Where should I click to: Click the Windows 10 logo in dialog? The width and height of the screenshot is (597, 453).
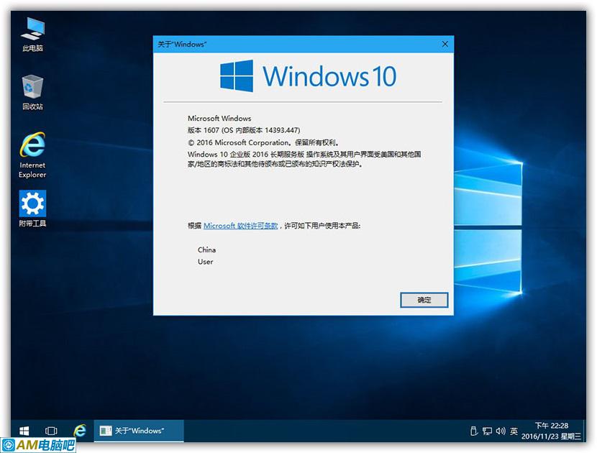coord(309,76)
